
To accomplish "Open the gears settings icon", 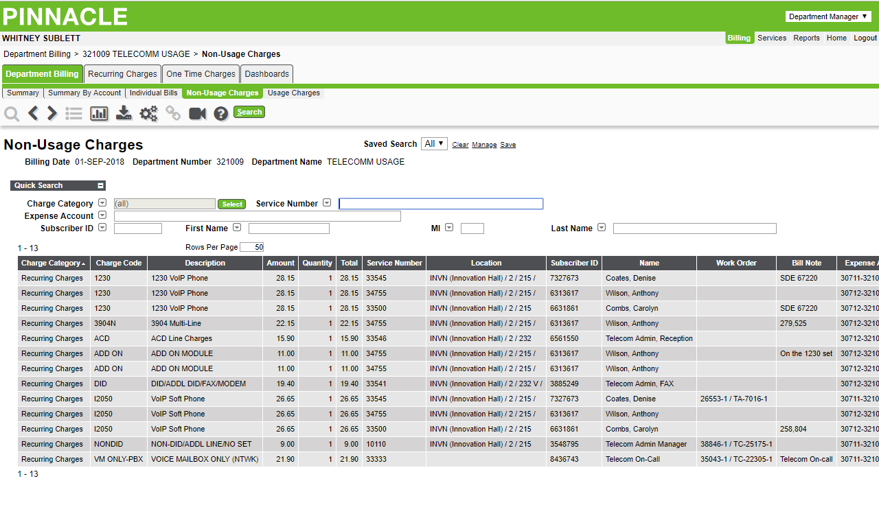I will pyautogui.click(x=148, y=113).
